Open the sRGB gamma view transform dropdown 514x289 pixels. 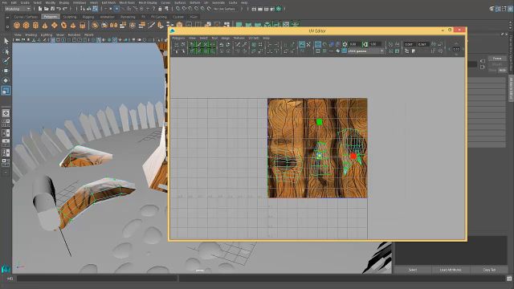[x=366, y=51]
